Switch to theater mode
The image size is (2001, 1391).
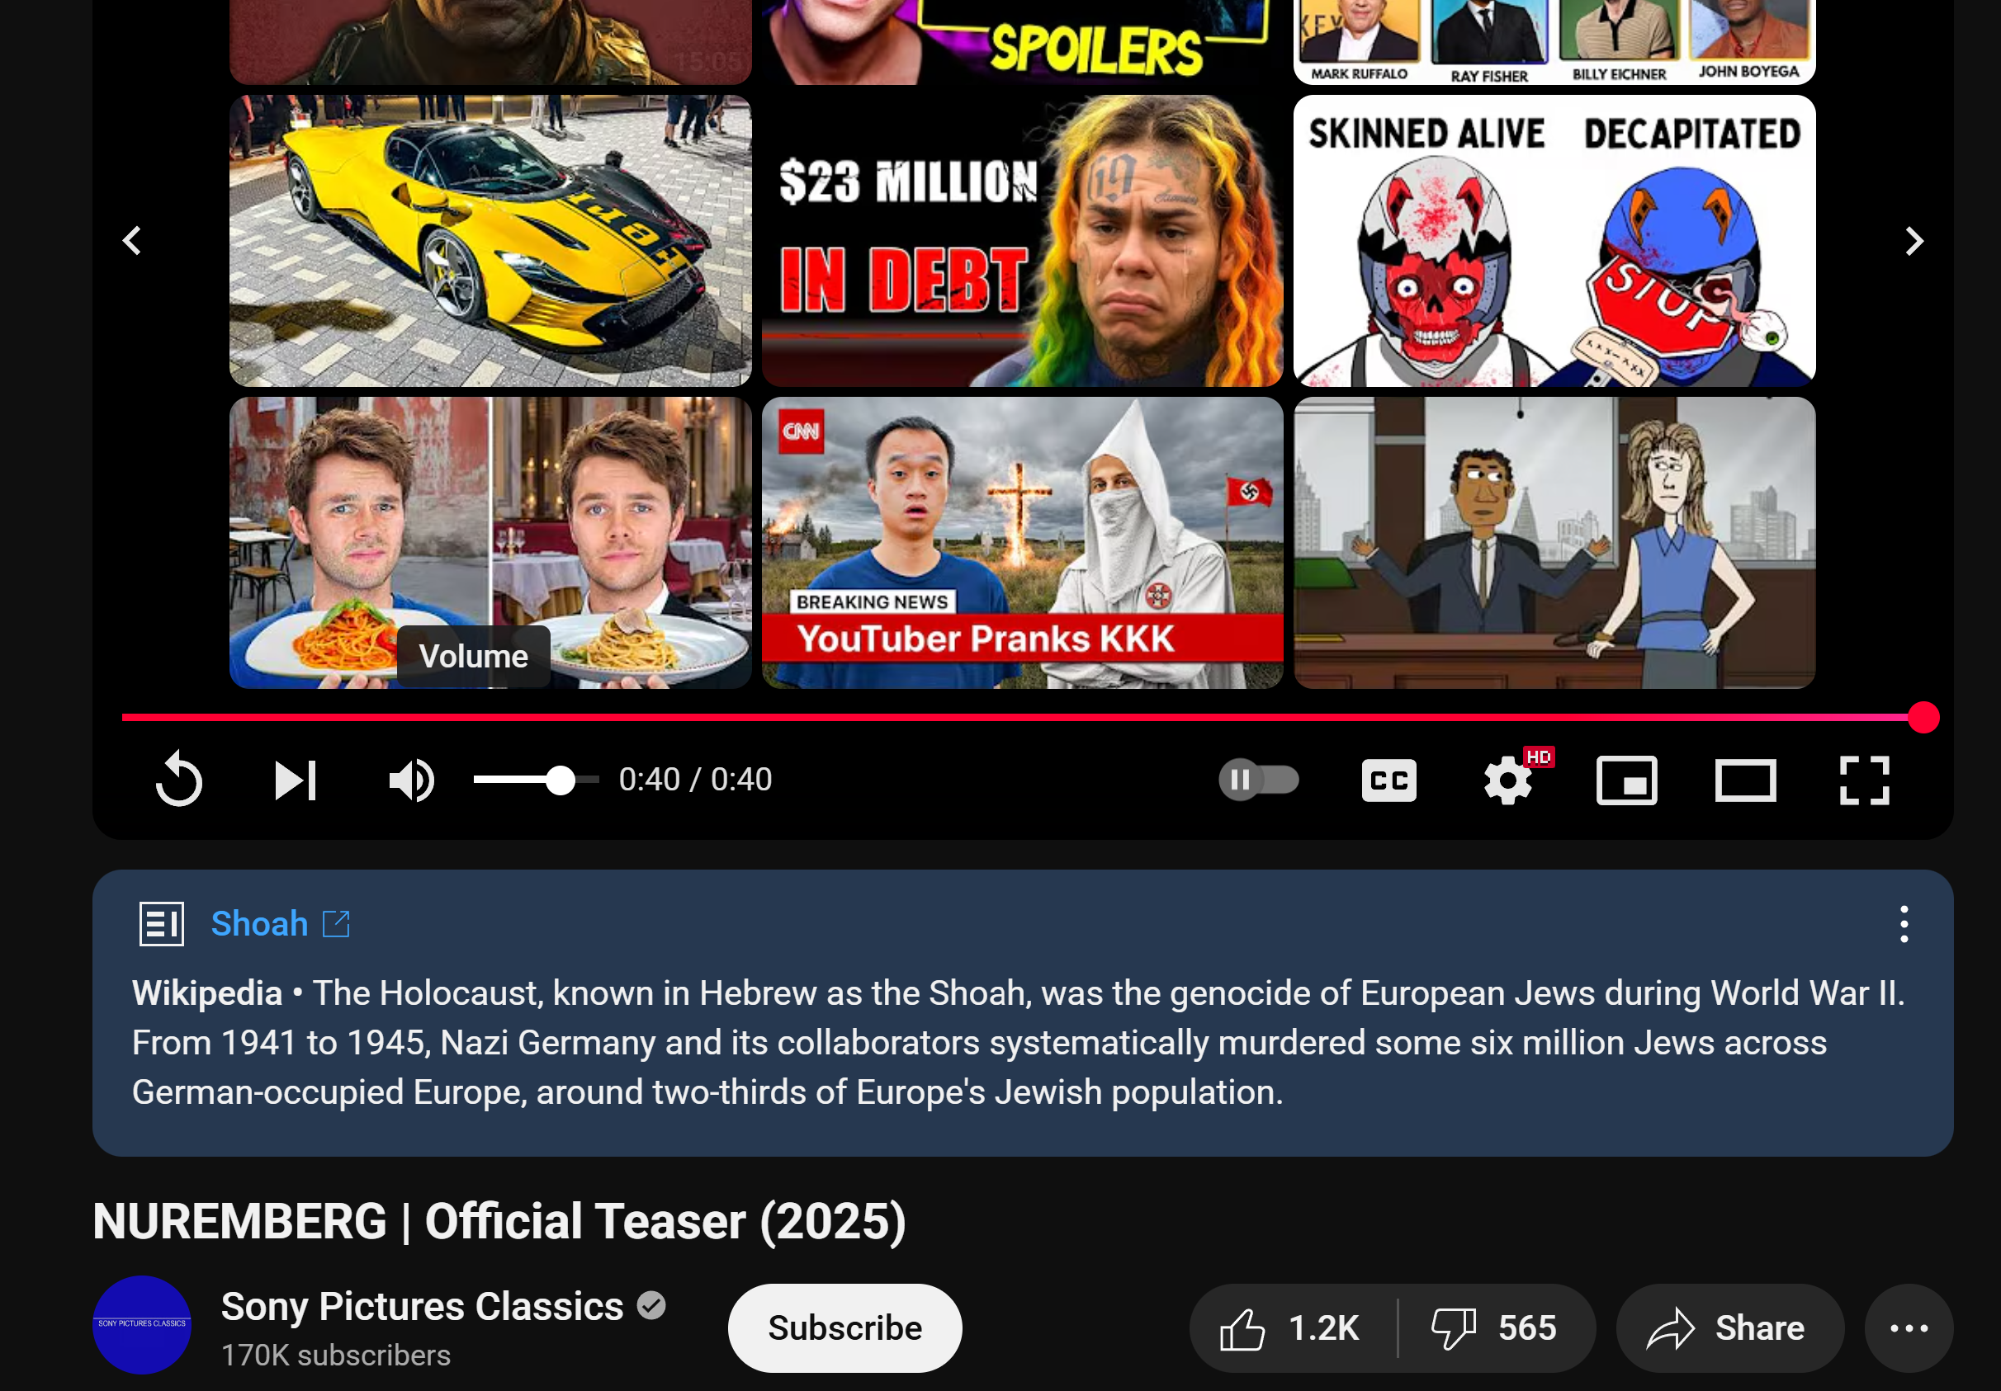coord(1745,780)
